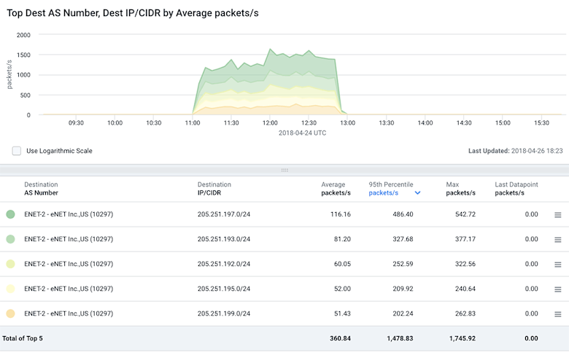
Task: Click the Destination IP/CIDR column header
Action: click(x=214, y=189)
